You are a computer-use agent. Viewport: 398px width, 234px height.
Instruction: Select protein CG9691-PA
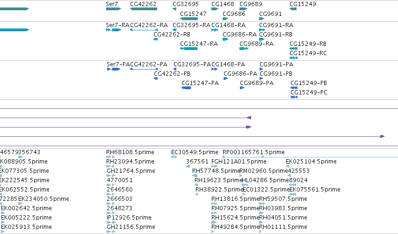(276, 64)
